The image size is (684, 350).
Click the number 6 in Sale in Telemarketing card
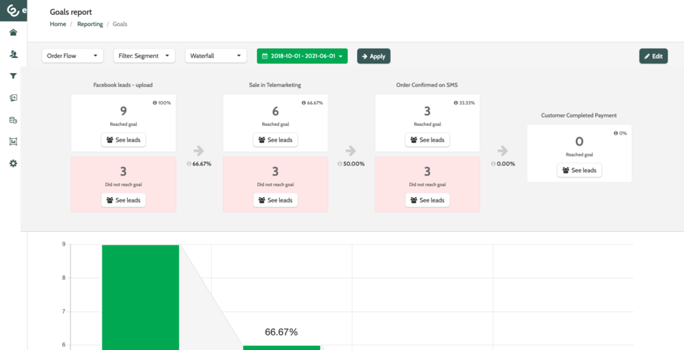point(275,111)
